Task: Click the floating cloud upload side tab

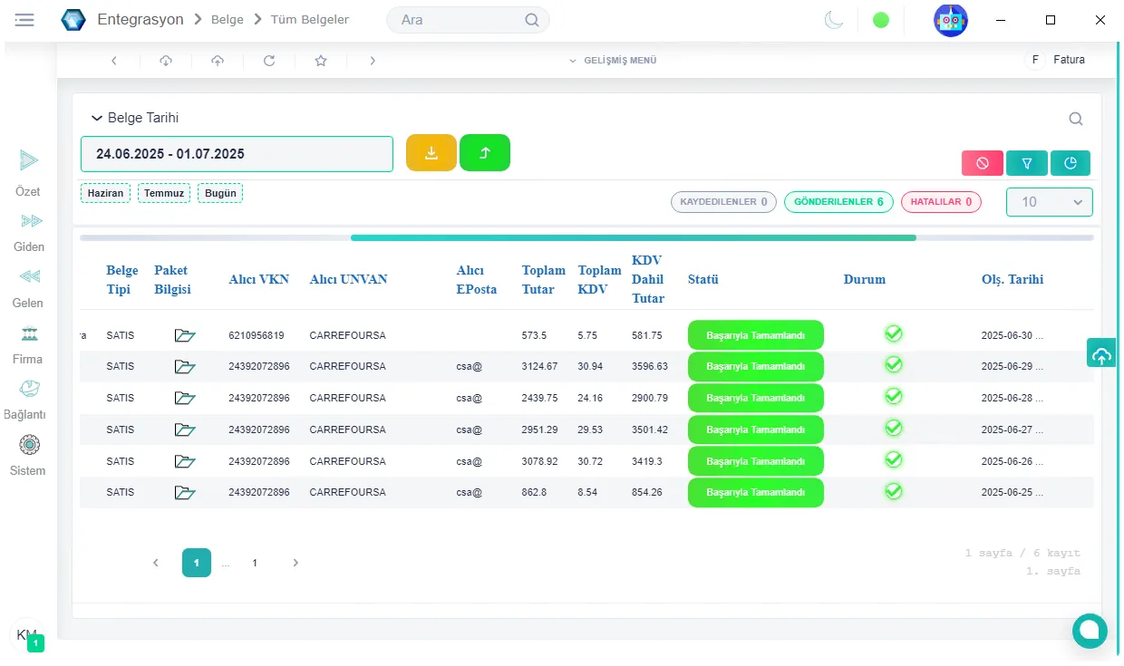Action: pyautogui.click(x=1101, y=353)
